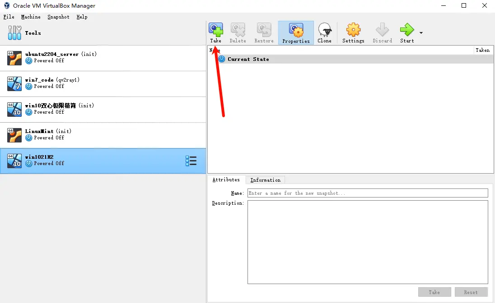Screen dimensions: 495x303
Task: Select the Current State snapshot row
Action: [x=350, y=59]
